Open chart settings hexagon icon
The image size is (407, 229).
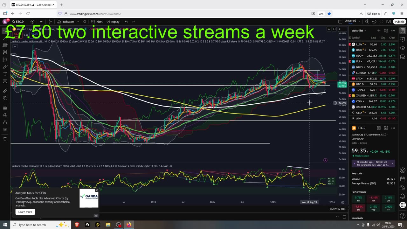click(374, 22)
